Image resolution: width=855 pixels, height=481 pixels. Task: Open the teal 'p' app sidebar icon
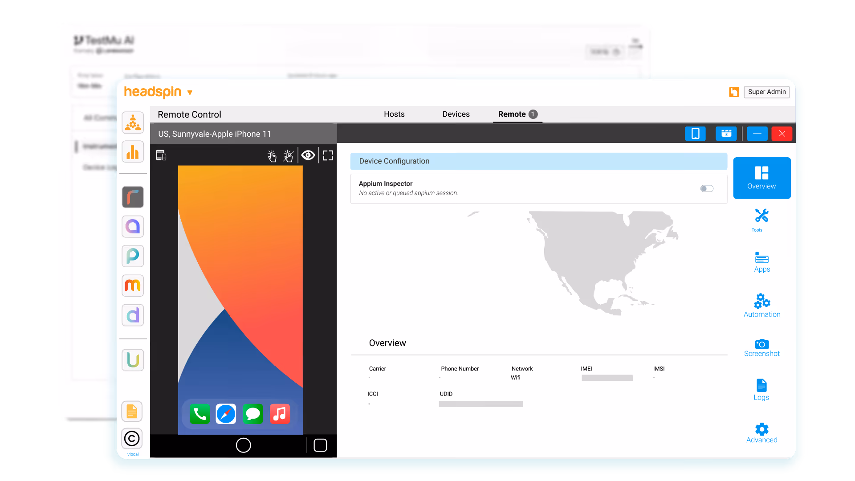pos(133,256)
